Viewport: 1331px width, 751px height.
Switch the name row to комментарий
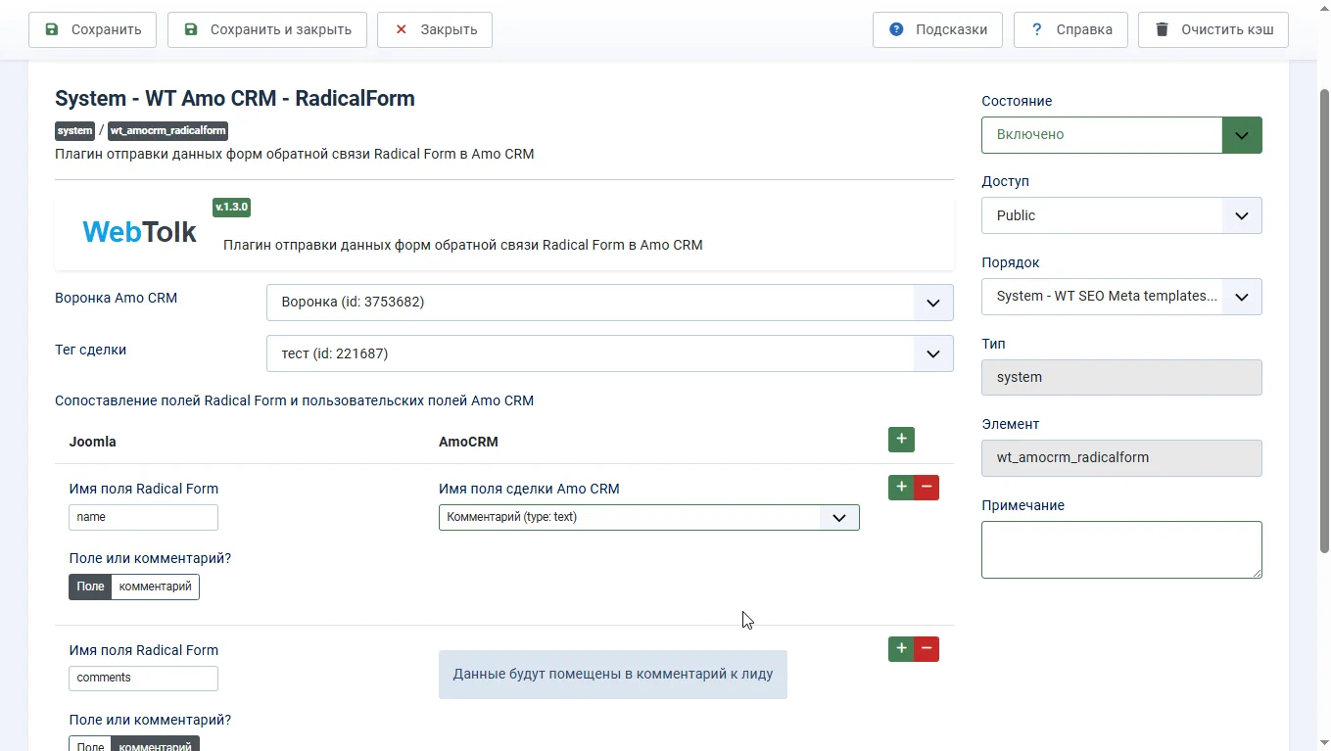click(155, 587)
